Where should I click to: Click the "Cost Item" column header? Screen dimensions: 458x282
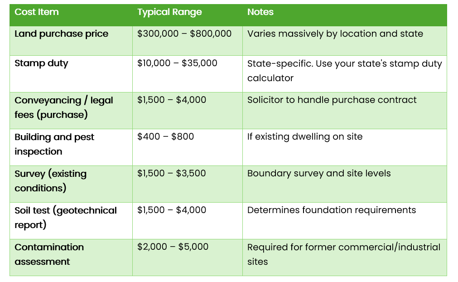[37, 12]
